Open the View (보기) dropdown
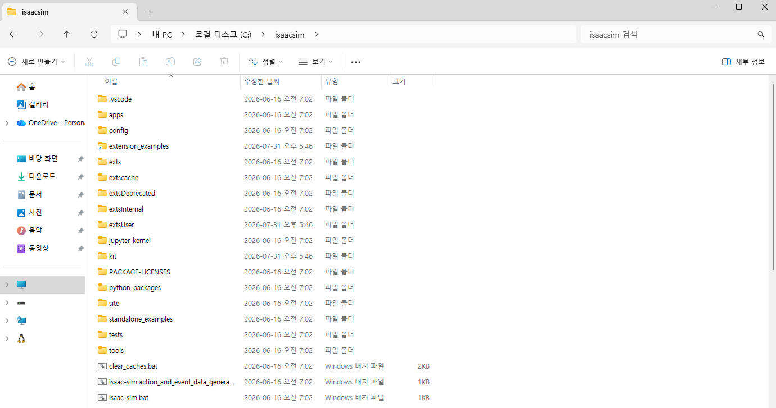The width and height of the screenshot is (776, 408). pyautogui.click(x=315, y=62)
